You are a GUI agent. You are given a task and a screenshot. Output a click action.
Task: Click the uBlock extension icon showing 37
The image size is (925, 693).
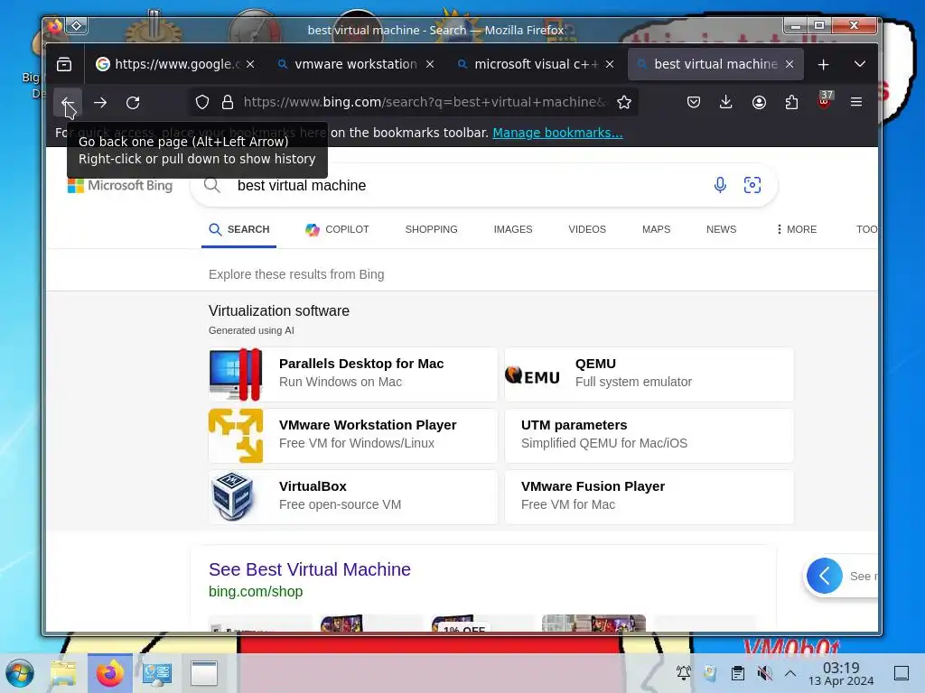(824, 101)
